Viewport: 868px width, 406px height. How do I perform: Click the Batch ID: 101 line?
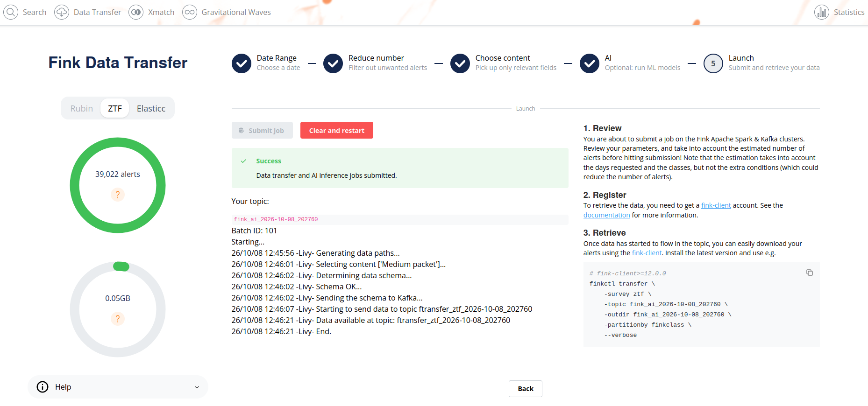point(254,231)
